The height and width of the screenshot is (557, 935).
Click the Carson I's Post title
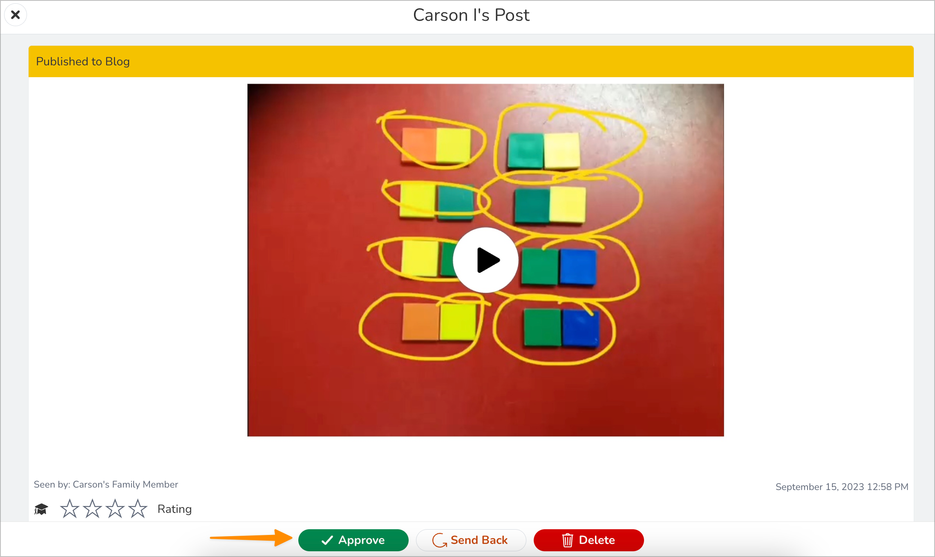(471, 15)
